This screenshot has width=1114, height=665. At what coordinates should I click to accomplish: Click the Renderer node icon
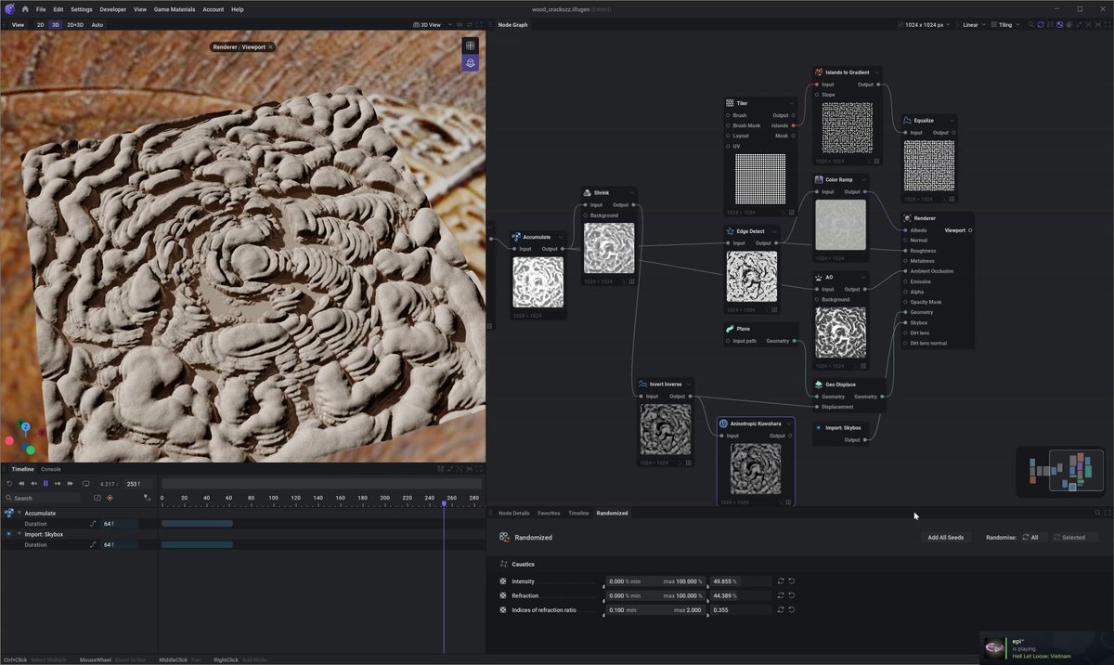[907, 218]
